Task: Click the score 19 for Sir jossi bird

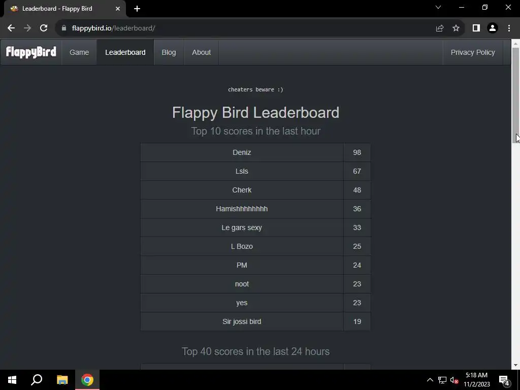Action: click(x=357, y=321)
